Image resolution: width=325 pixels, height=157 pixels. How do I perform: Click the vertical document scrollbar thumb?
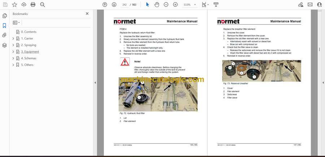click(x=320, y=50)
